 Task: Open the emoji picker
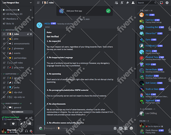click(x=131, y=128)
